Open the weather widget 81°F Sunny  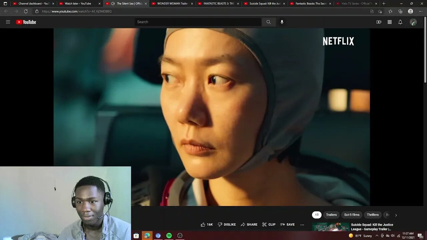click(x=361, y=236)
